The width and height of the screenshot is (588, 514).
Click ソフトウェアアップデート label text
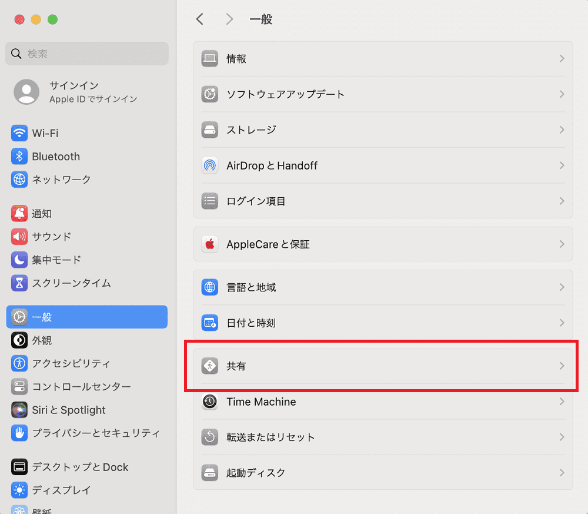pyautogui.click(x=285, y=94)
